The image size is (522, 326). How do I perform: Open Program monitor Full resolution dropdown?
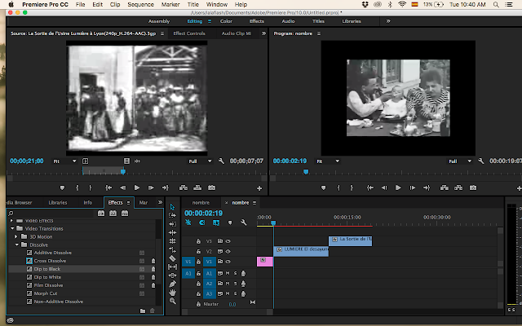coord(460,161)
